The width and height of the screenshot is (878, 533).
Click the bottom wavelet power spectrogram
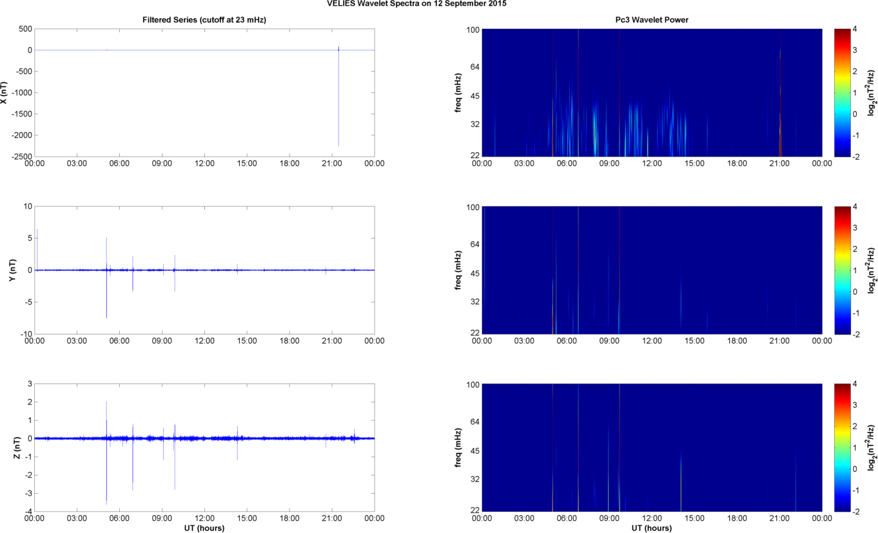(652, 447)
